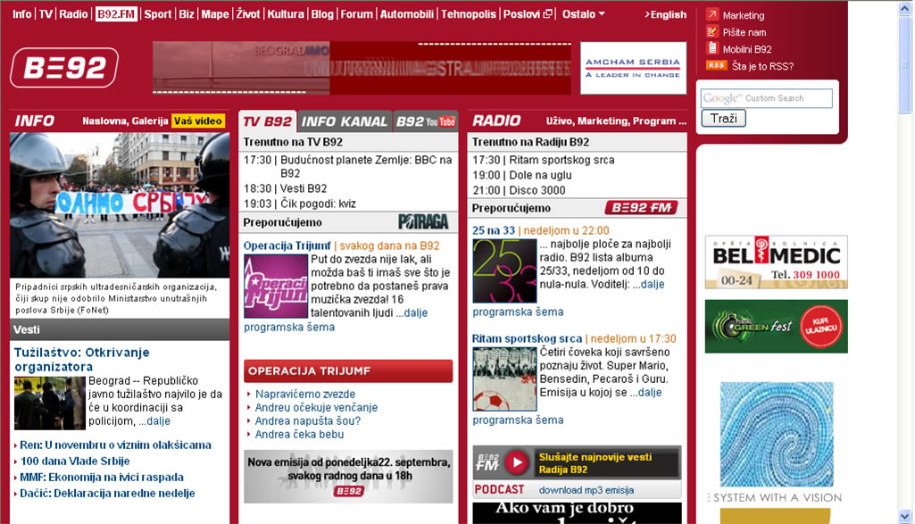
Task: Click the Potraga logo in TV panel
Action: 424,221
